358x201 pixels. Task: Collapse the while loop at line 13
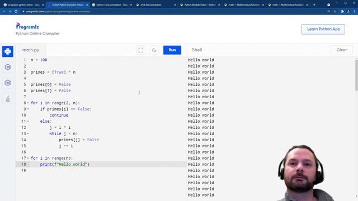pos(28,134)
